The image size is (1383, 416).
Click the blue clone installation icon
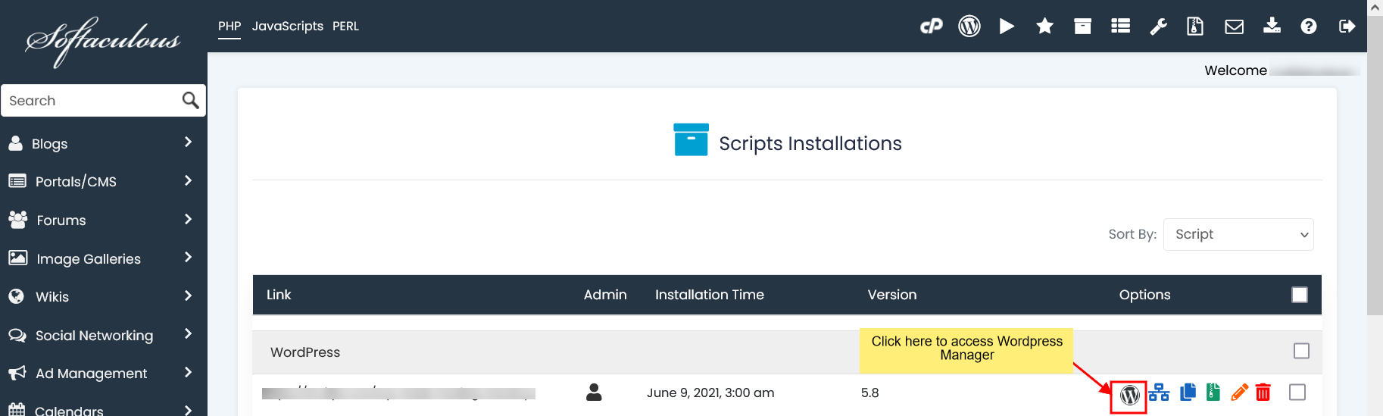click(x=1188, y=392)
